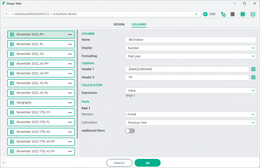Open options for November 2022 YTD, PY

click(x=70, y=113)
